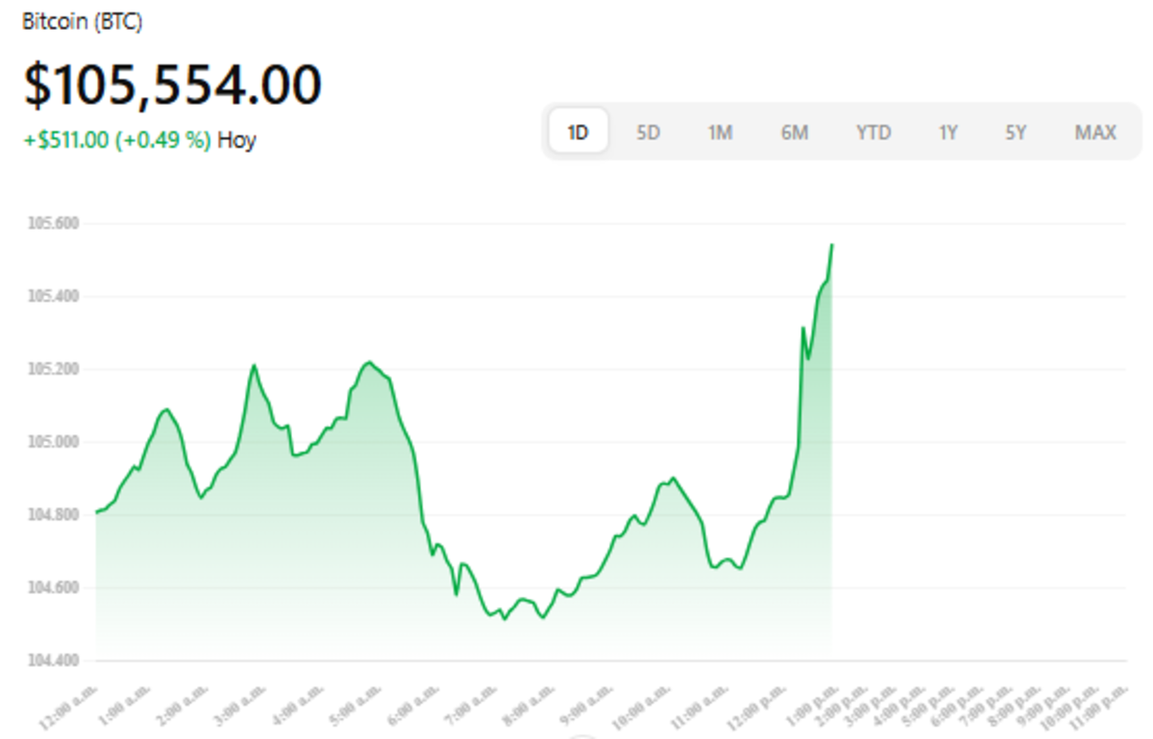Open the 6M price chart
This screenshot has width=1153, height=739.
coord(797,132)
